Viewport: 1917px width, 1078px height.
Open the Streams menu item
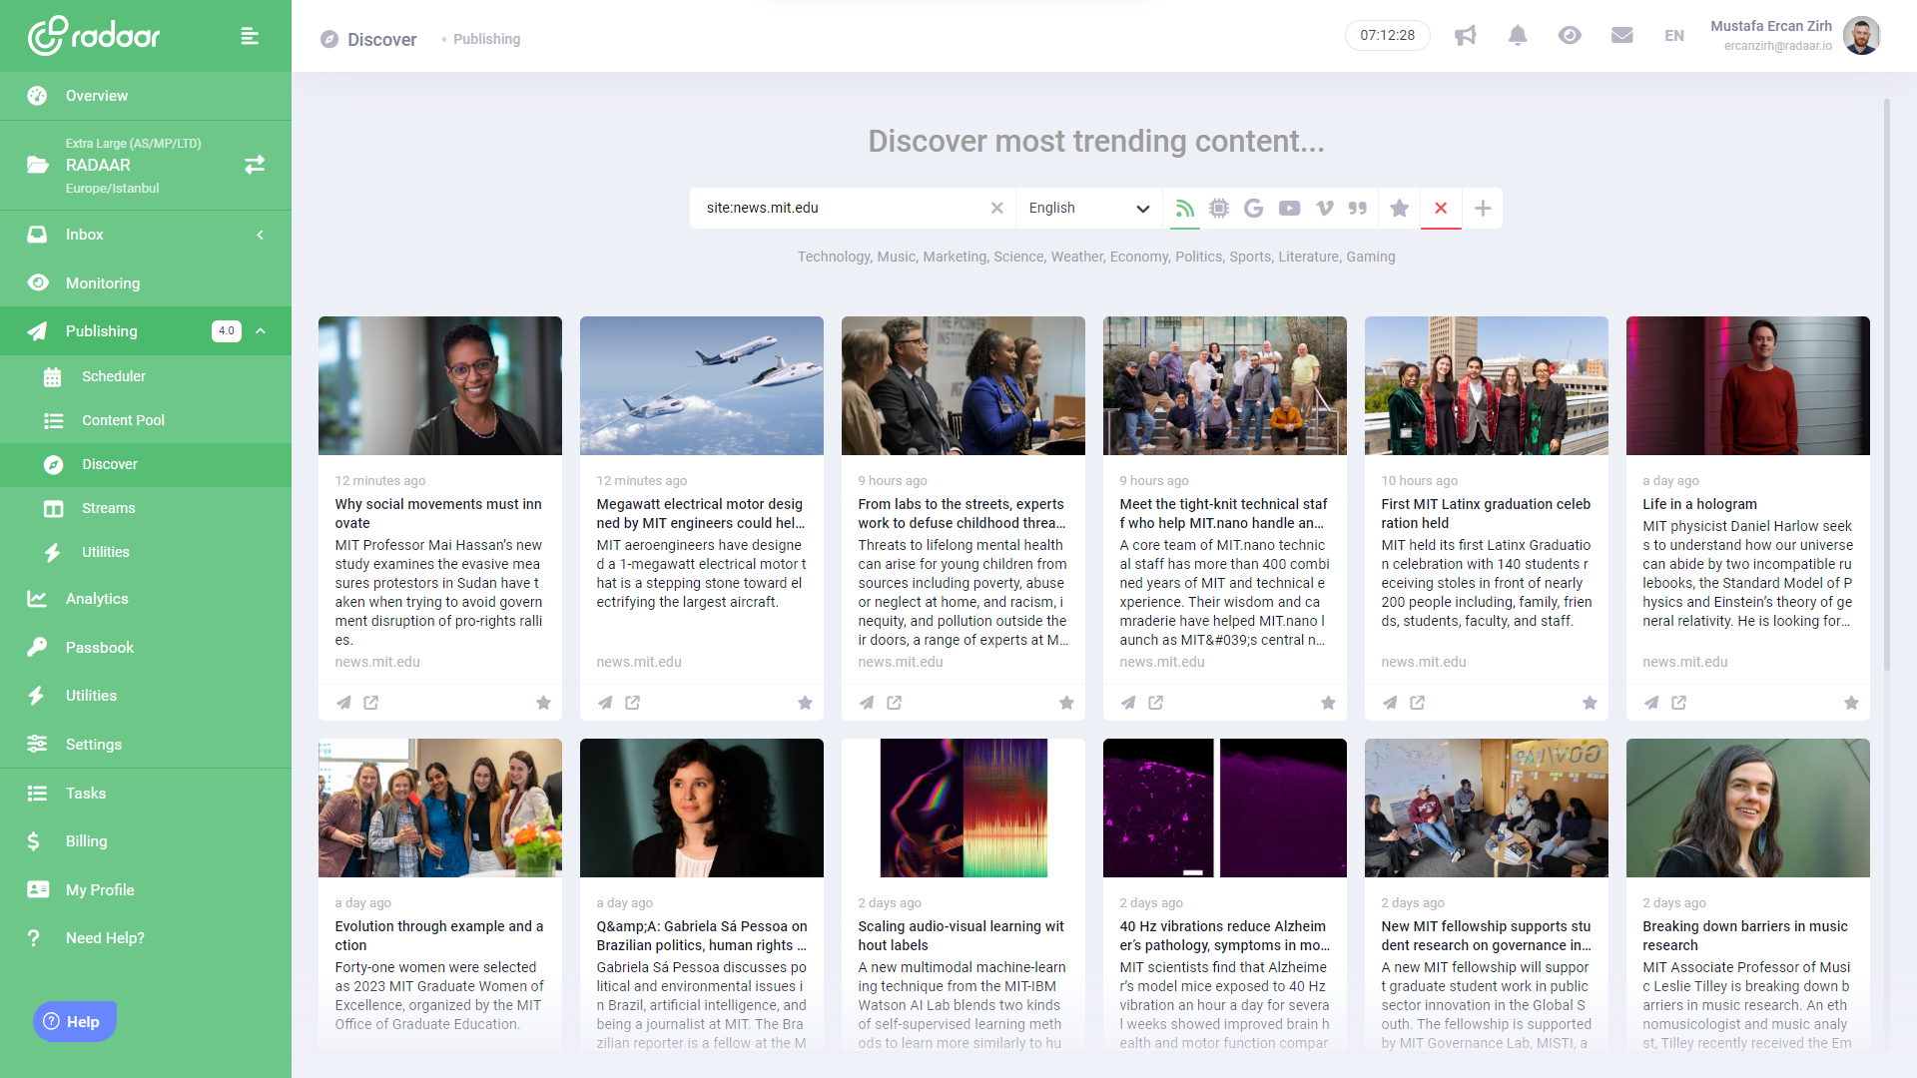pos(108,508)
